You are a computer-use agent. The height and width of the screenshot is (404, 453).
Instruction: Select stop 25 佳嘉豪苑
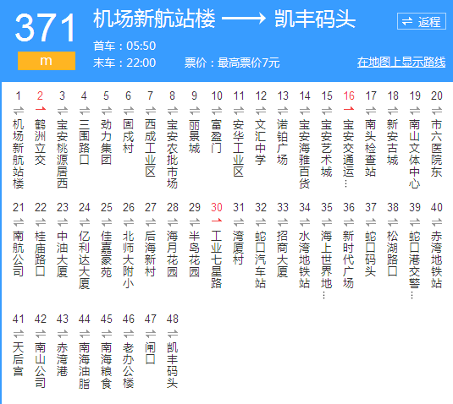107,254
